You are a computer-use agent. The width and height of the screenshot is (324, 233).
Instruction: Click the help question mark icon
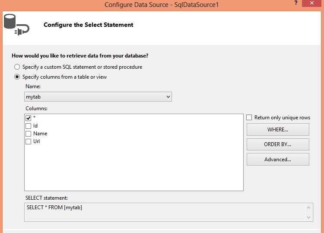pos(296,3)
